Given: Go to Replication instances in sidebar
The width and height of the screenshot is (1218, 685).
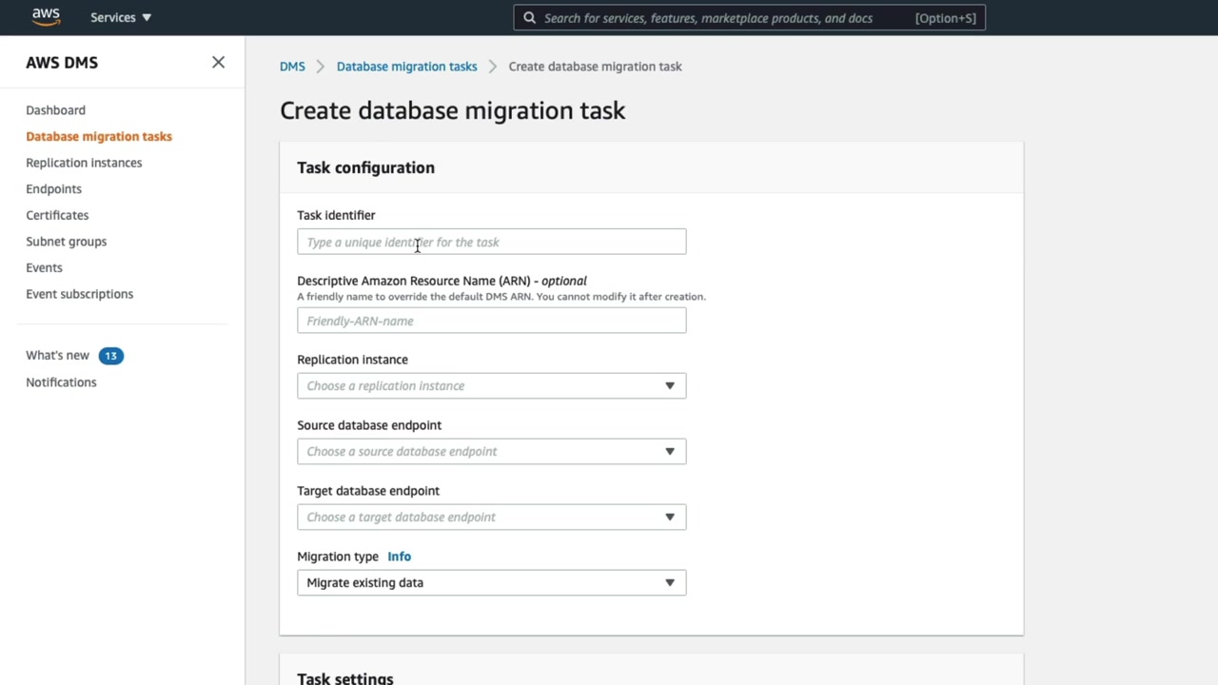Looking at the screenshot, I should coord(84,163).
